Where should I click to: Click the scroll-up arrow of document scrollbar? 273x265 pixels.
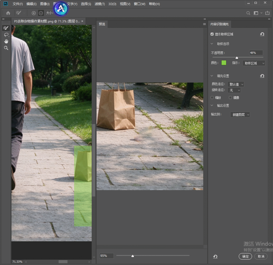[94, 27]
